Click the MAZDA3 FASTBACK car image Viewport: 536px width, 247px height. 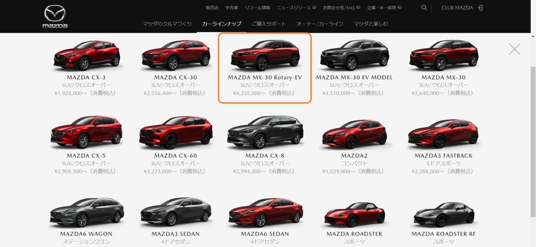point(444,134)
